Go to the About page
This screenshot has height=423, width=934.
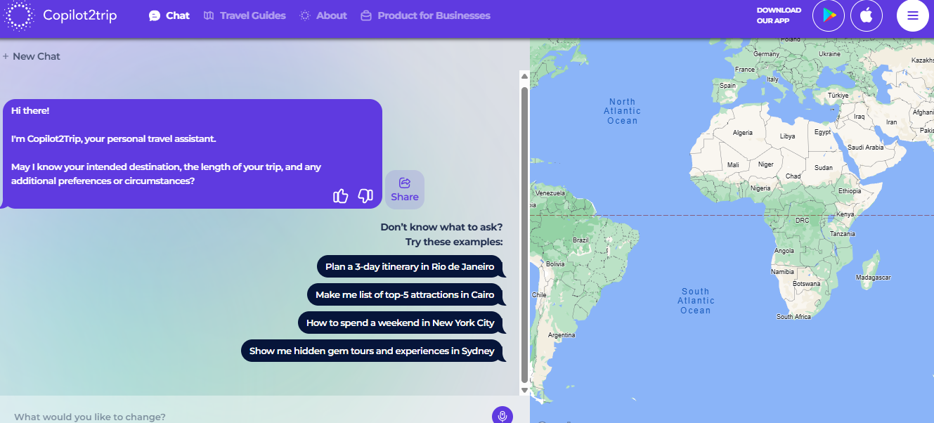click(x=323, y=15)
